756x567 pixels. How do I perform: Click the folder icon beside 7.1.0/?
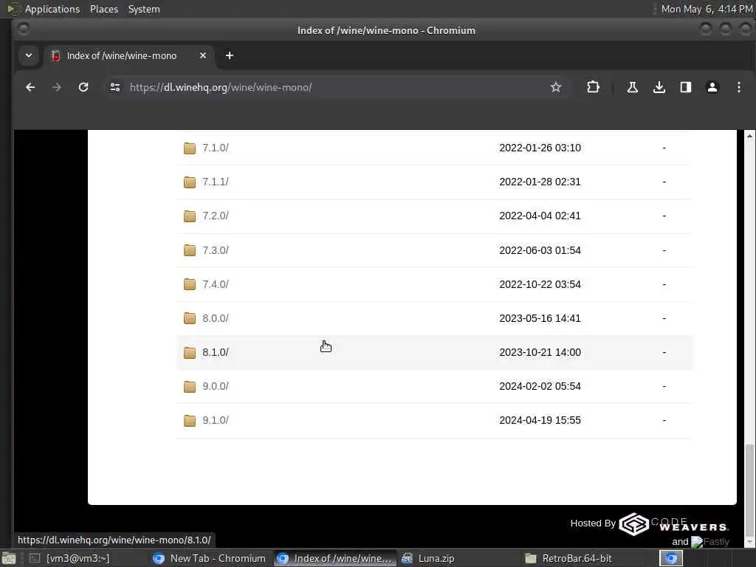pos(190,148)
